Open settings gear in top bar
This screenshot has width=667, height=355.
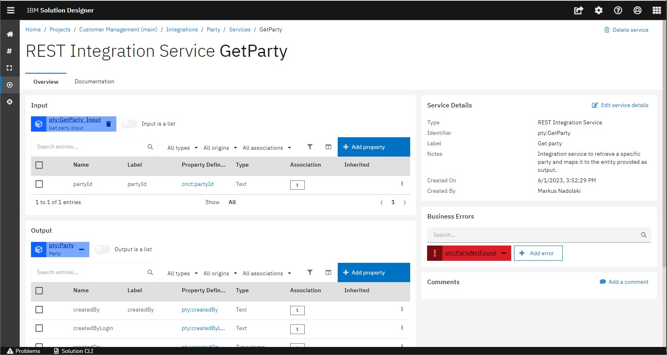point(599,10)
